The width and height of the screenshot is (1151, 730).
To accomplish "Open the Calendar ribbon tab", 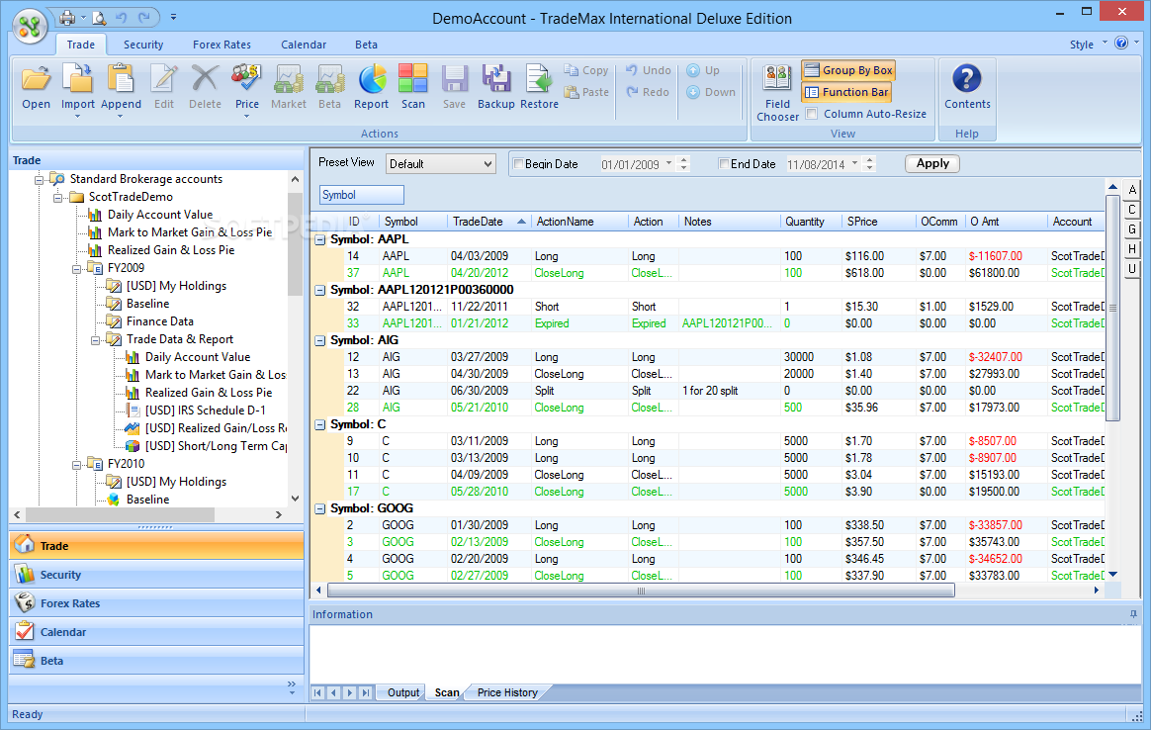I will click(304, 45).
